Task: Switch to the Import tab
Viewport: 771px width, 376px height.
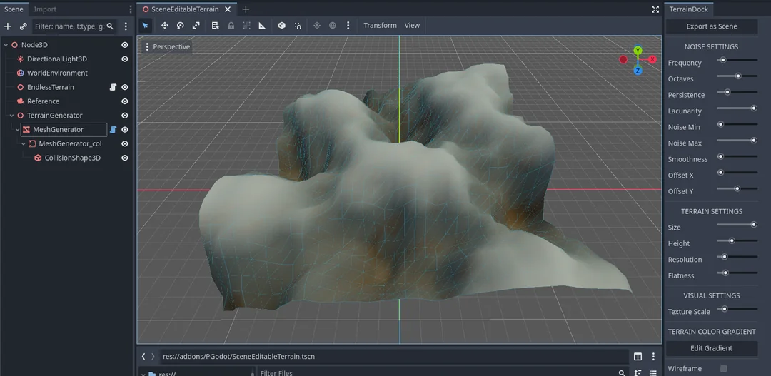Action: tap(45, 9)
